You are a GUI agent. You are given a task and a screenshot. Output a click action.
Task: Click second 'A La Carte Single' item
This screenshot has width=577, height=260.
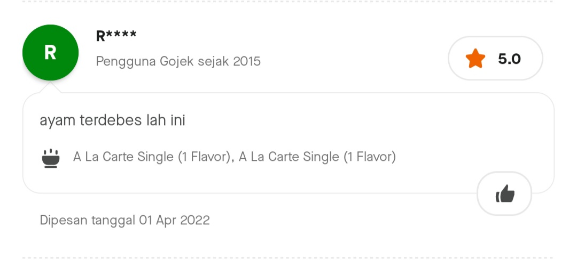[317, 157]
